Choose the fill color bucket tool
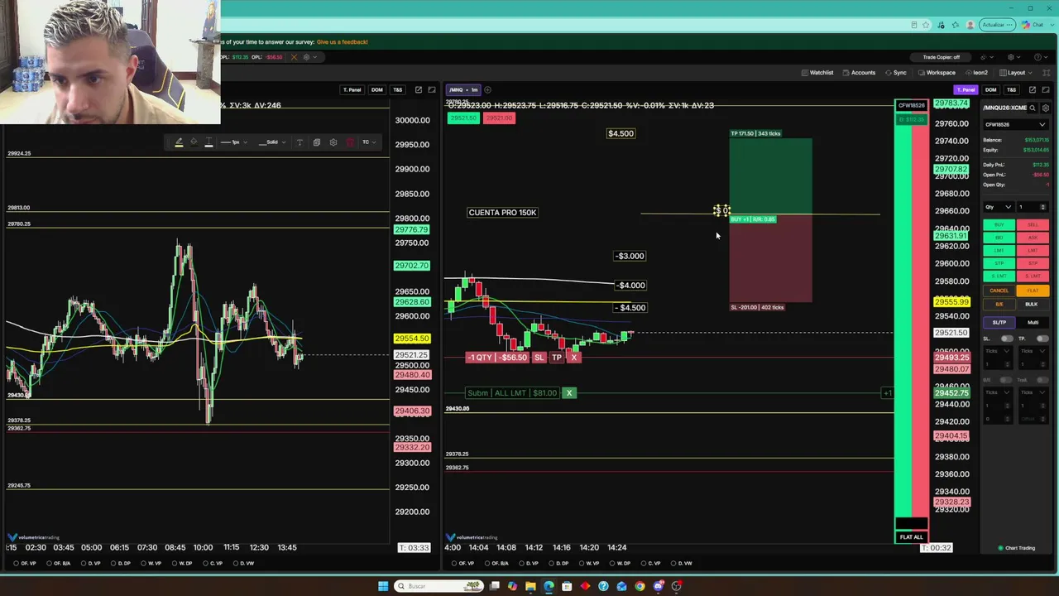Screen dimensions: 1059x596 [194, 142]
